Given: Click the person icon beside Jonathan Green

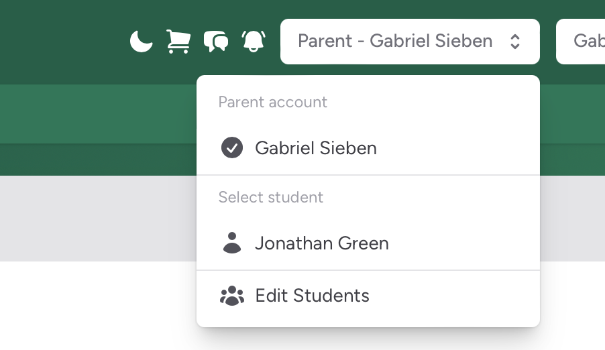Looking at the screenshot, I should click(x=232, y=243).
